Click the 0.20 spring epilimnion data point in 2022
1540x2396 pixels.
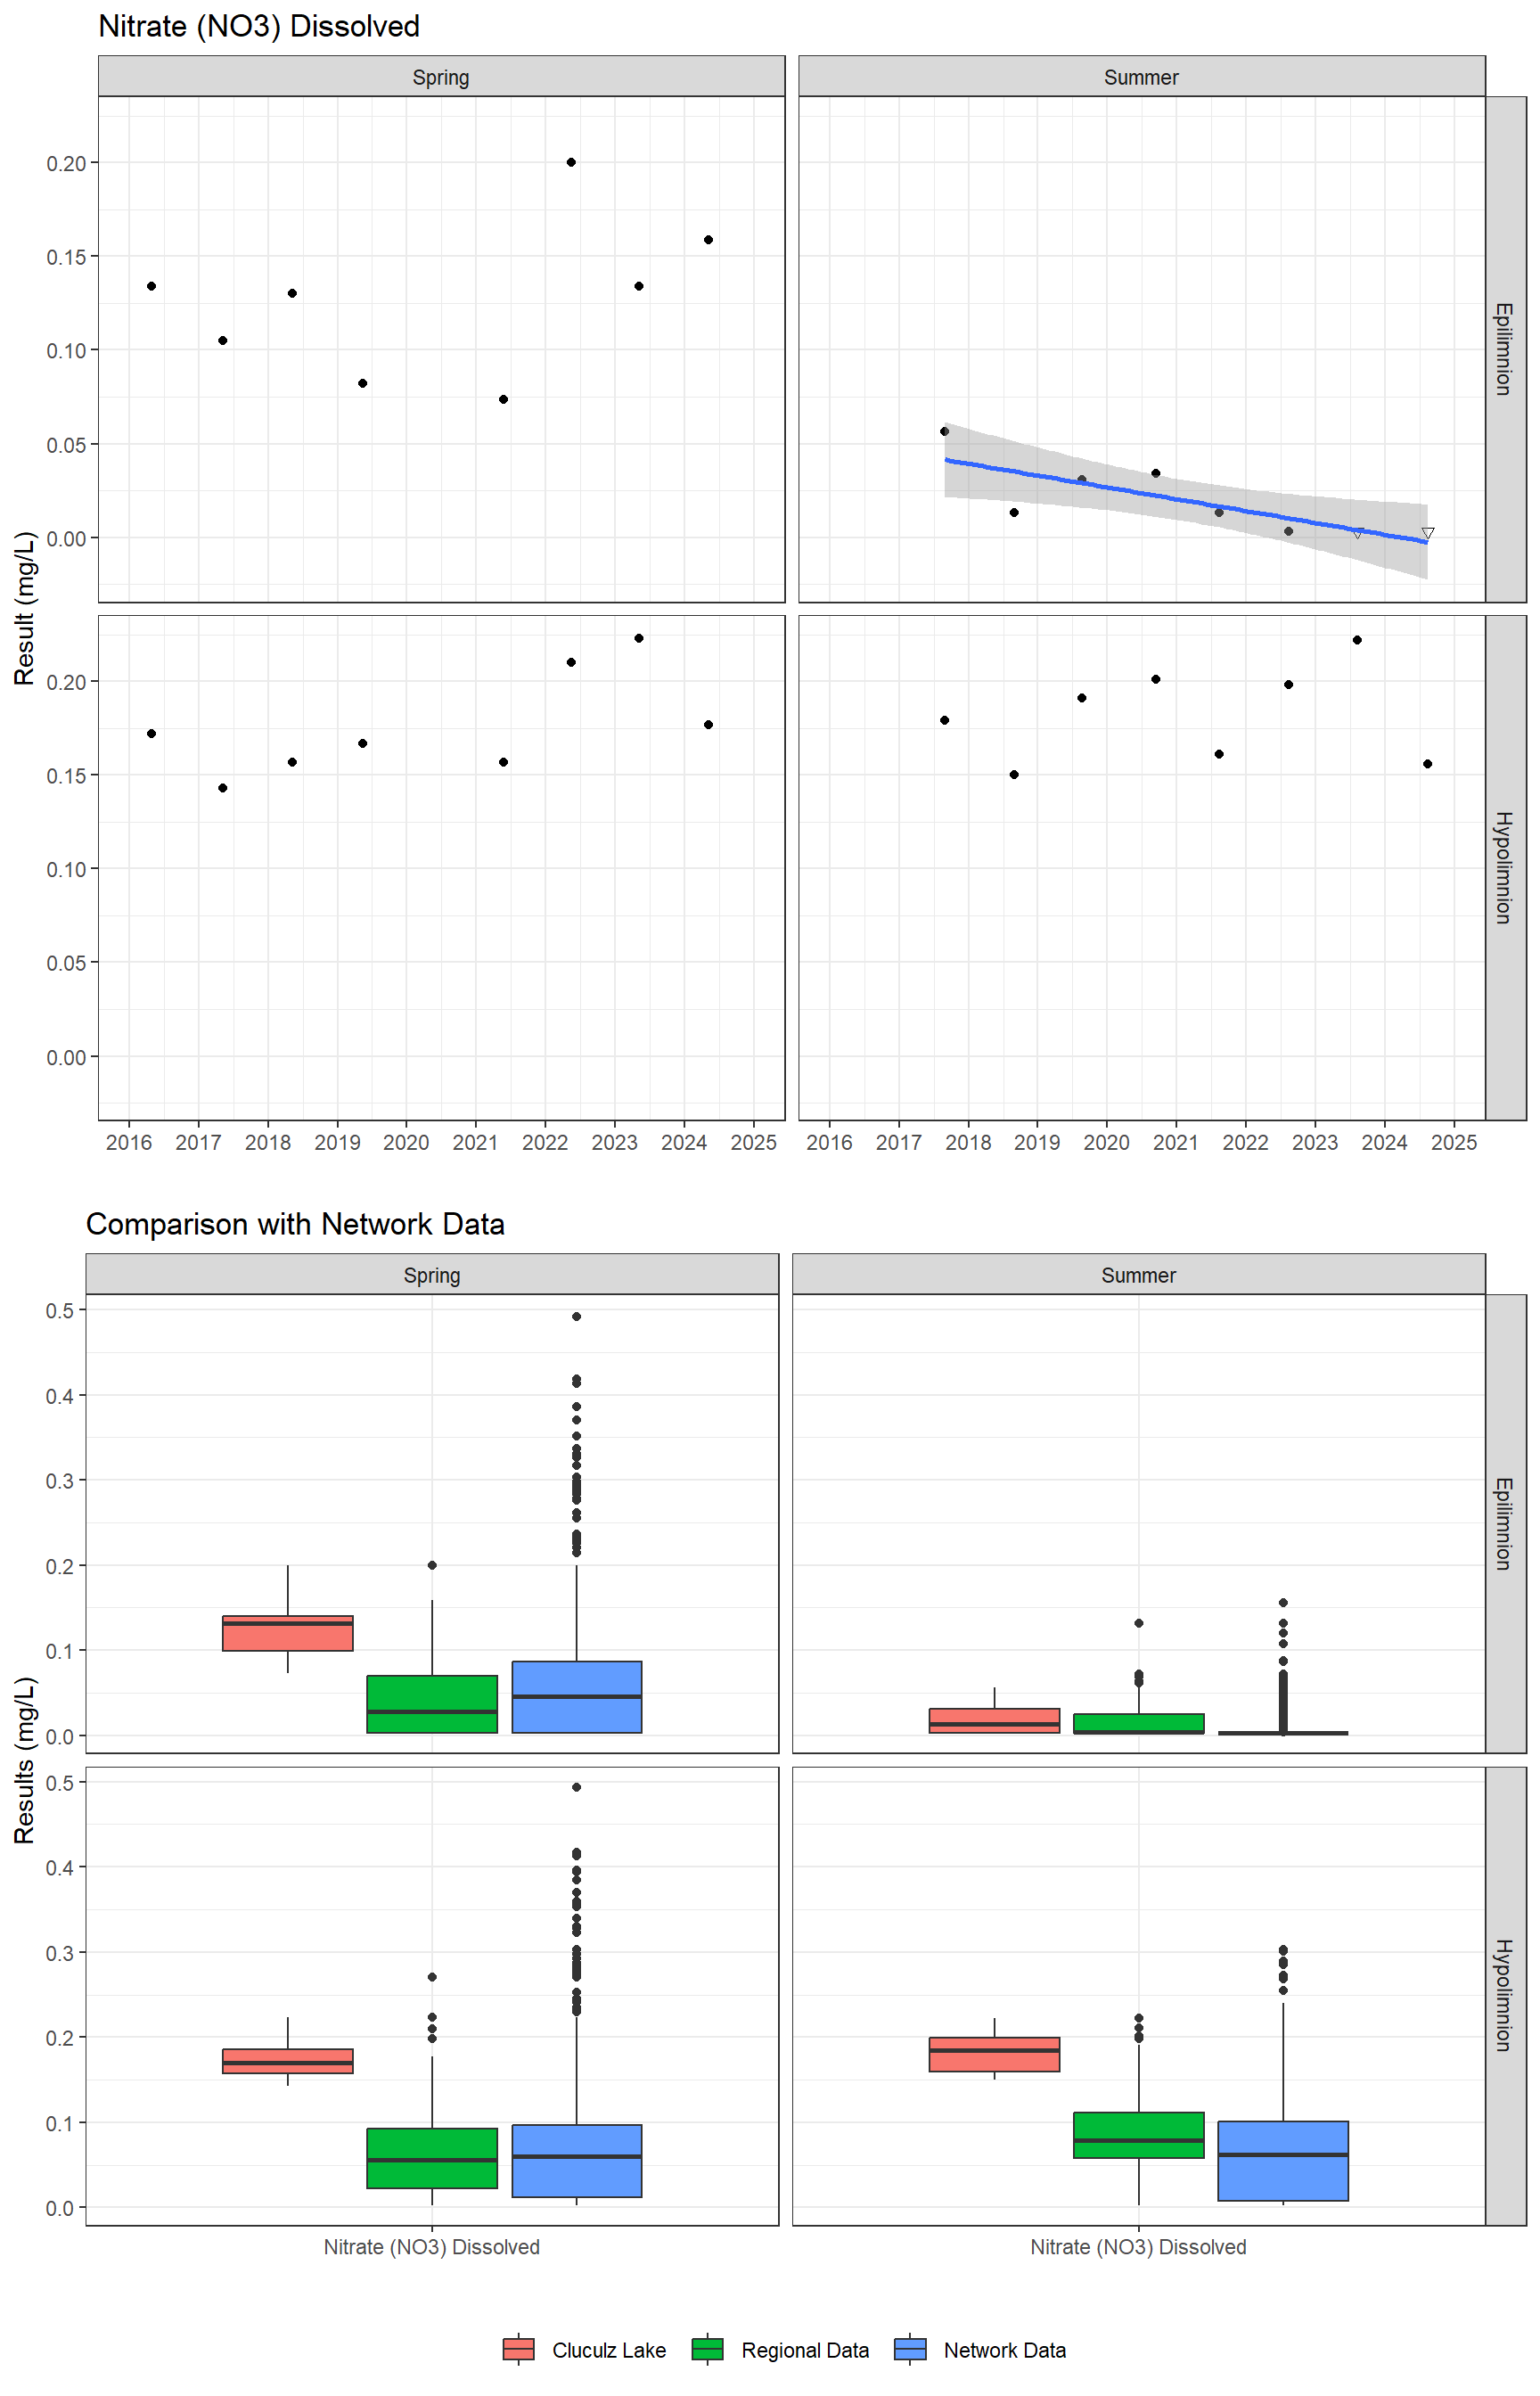tap(571, 162)
